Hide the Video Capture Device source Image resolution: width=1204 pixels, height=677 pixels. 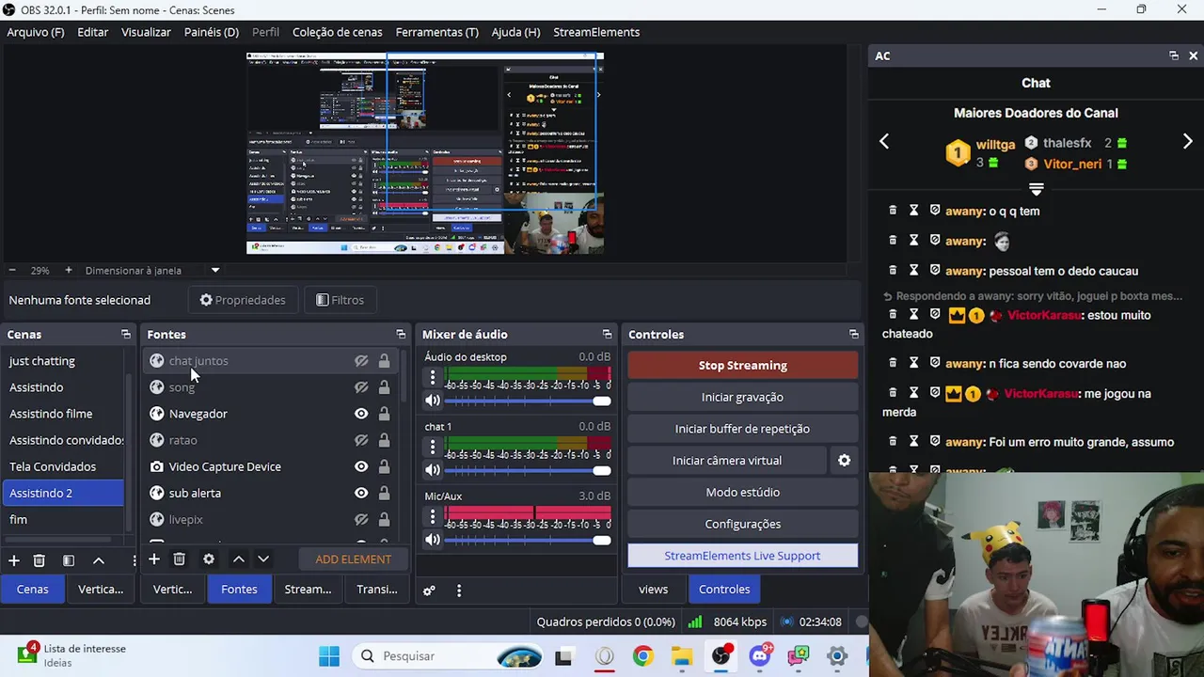361,466
